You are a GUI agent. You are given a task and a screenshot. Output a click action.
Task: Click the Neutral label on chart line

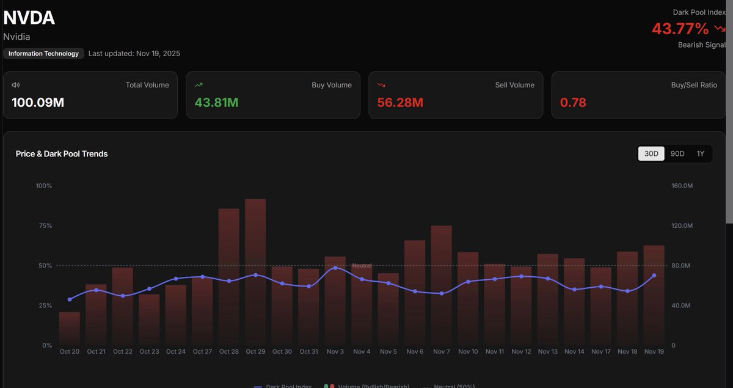362,266
